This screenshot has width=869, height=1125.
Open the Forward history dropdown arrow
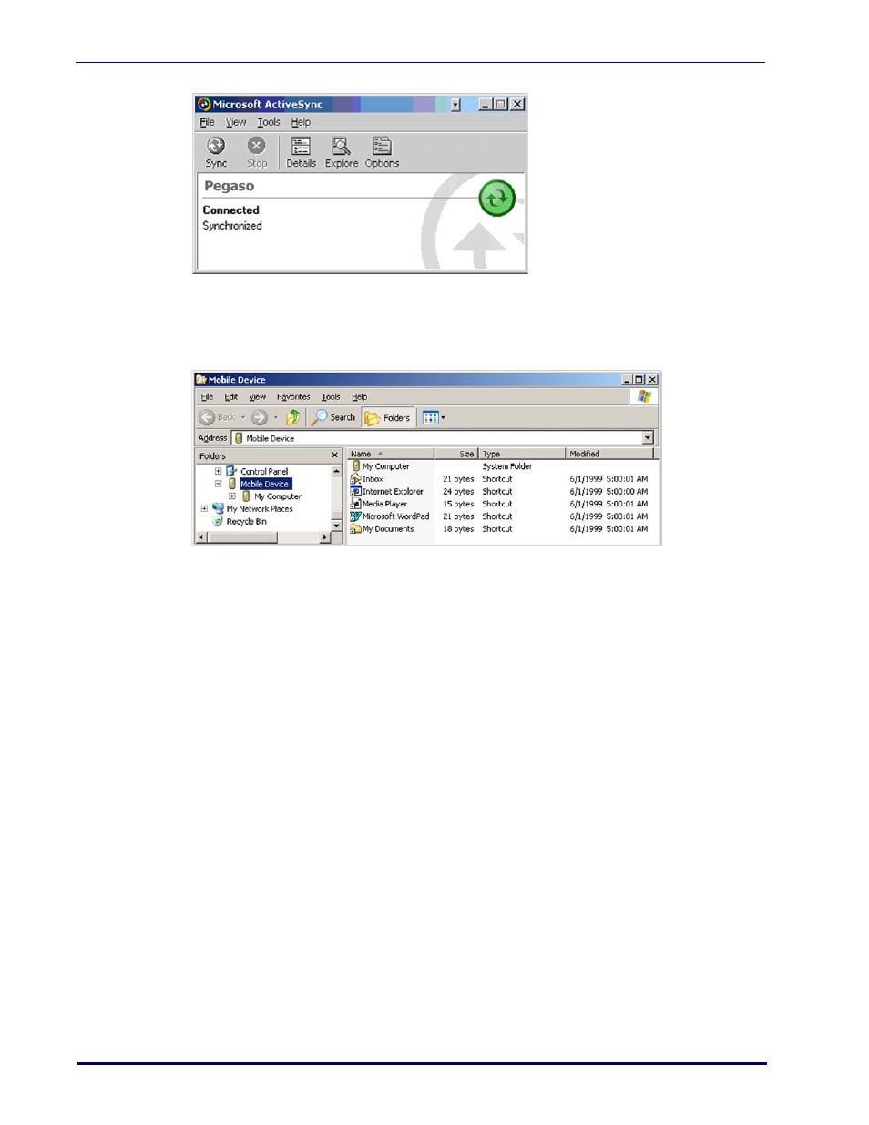(276, 418)
